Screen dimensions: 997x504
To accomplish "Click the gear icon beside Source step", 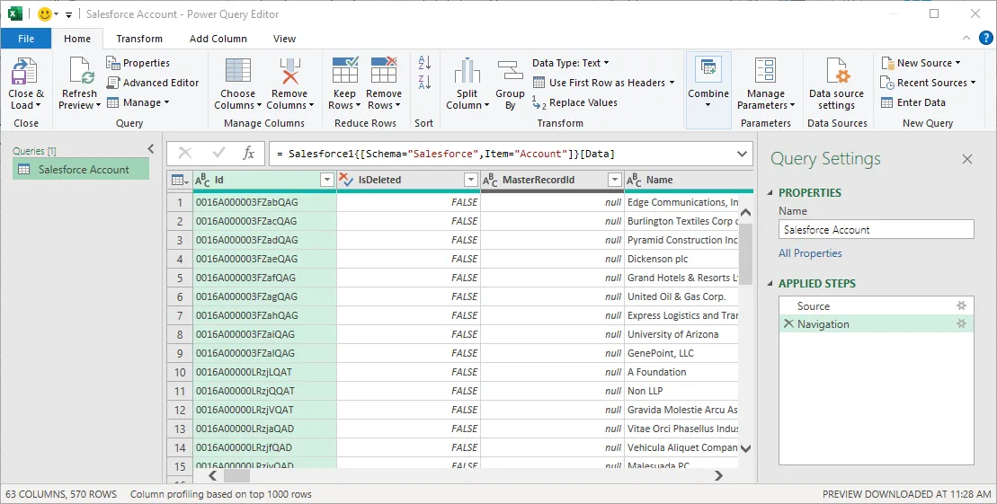I will (961, 305).
